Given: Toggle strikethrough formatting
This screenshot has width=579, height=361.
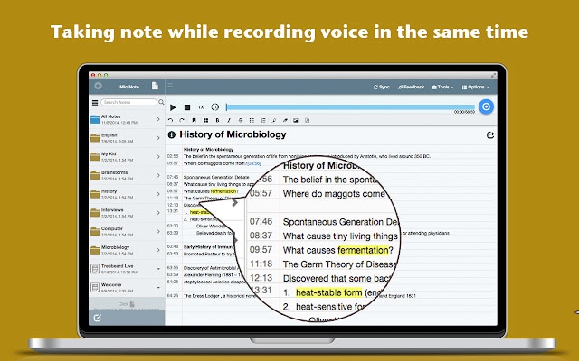Looking at the screenshot, I should pyautogui.click(x=241, y=120).
